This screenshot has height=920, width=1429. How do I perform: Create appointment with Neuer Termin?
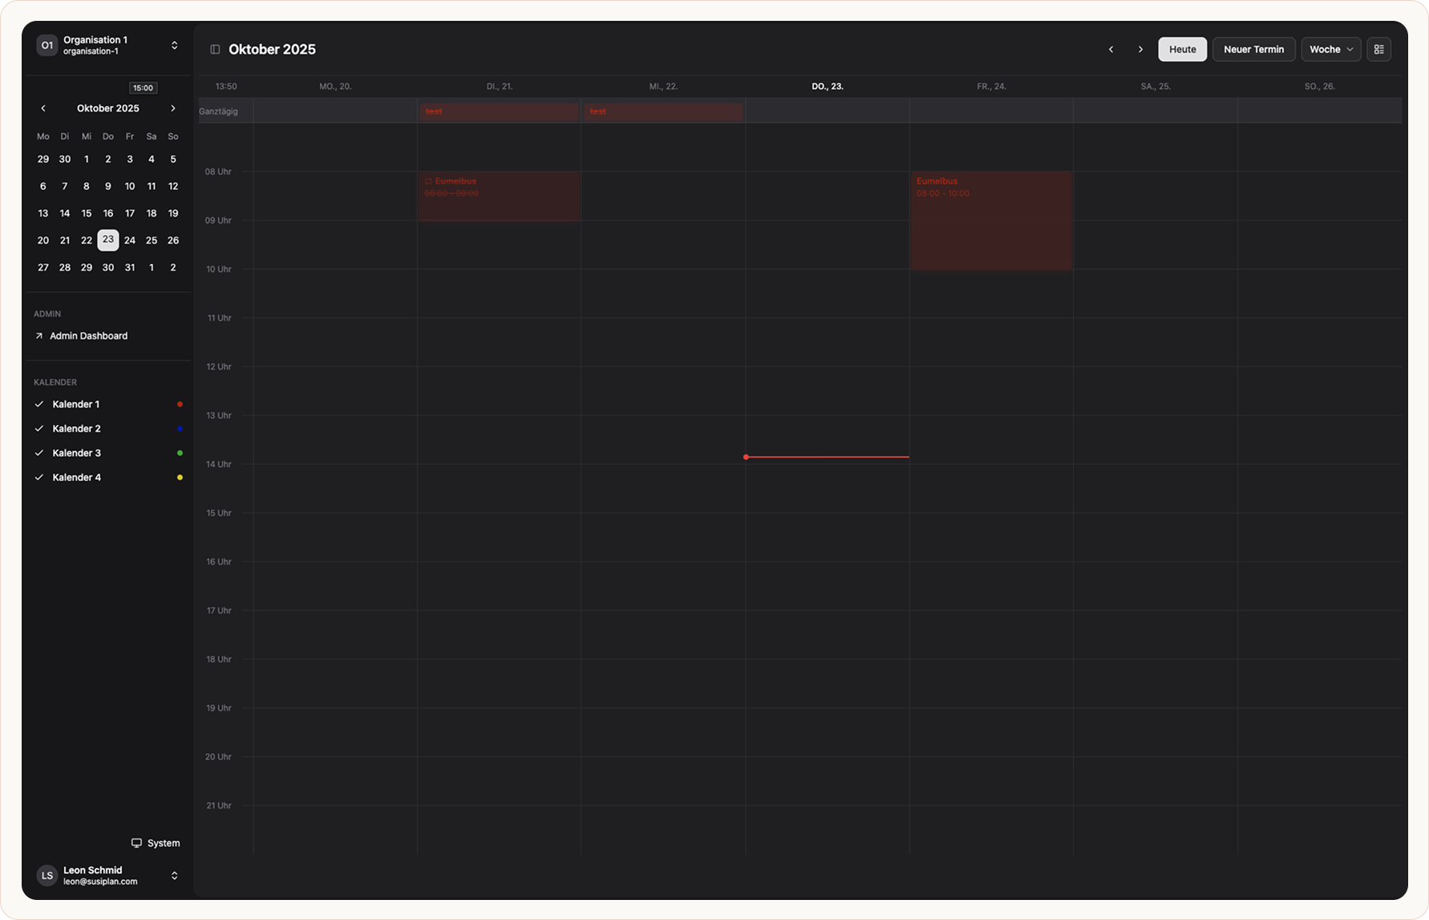coord(1253,50)
